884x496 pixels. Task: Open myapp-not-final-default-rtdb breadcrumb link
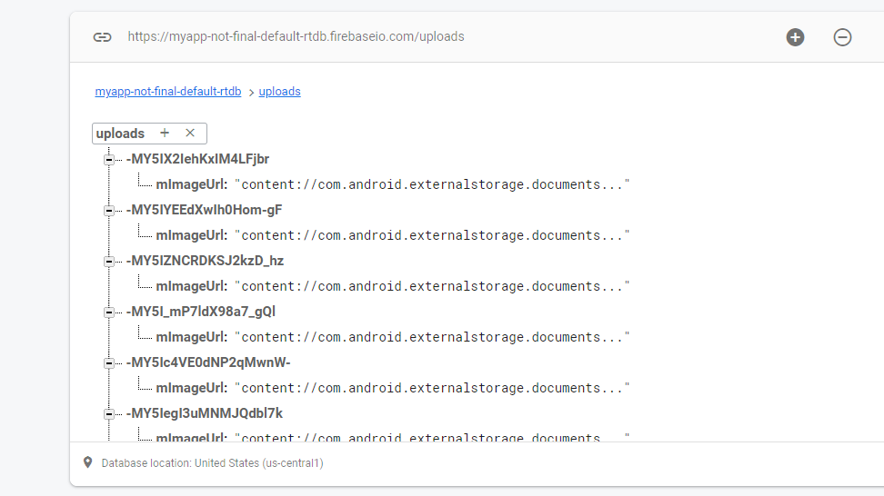pos(168,91)
